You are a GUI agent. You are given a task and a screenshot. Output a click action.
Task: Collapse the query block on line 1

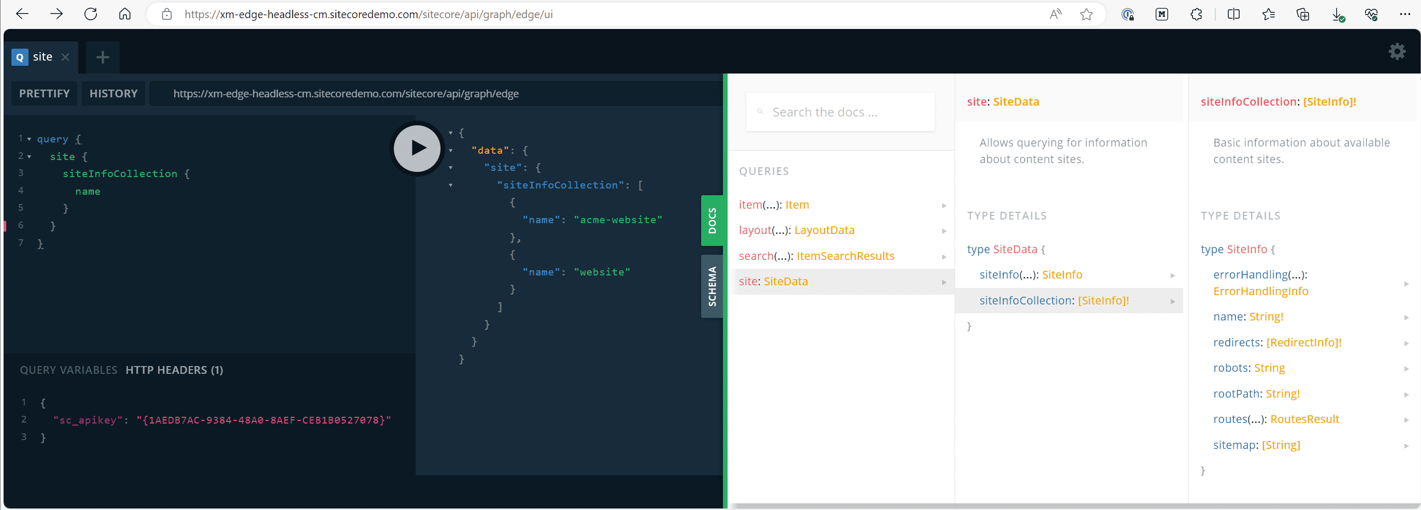point(29,139)
